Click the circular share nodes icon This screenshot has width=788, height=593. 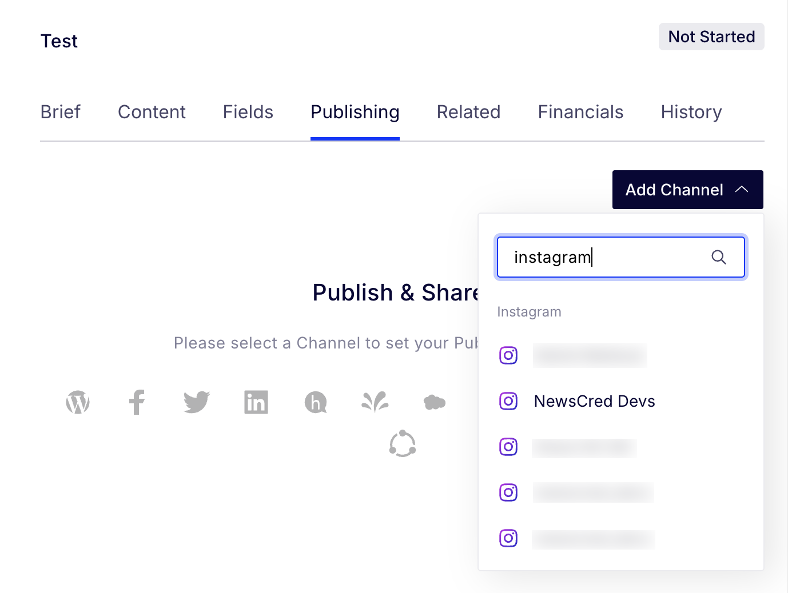403,444
